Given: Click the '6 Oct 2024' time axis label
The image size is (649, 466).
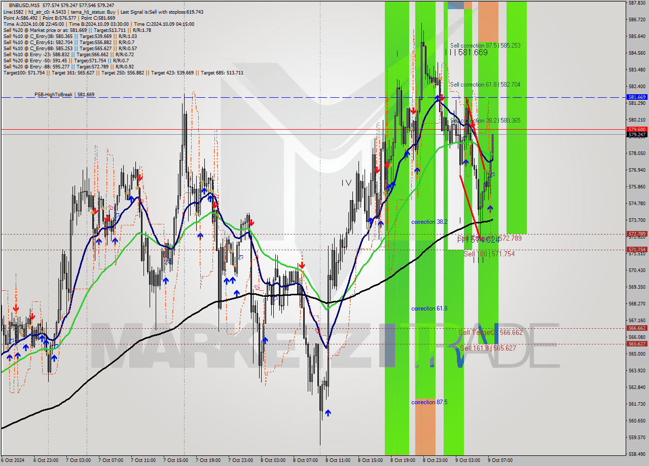Looking at the screenshot, I should point(12,460).
